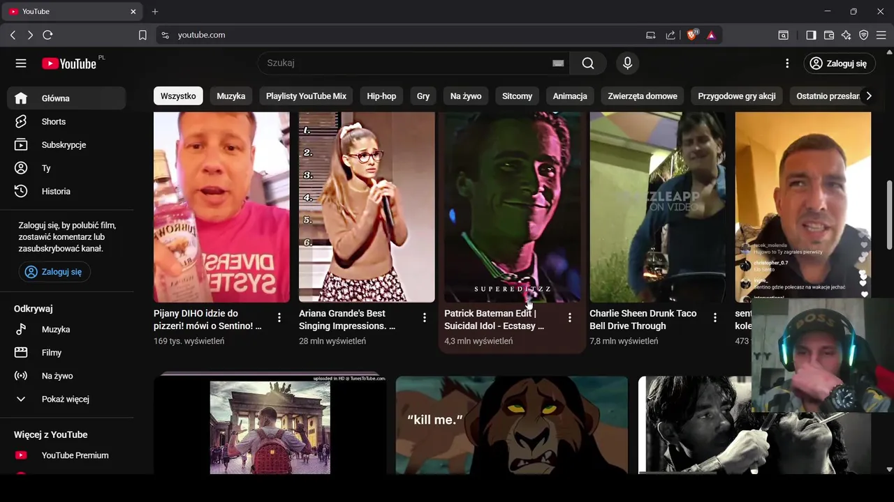Share this page from address bar icon
894x502 pixels.
(x=670, y=35)
